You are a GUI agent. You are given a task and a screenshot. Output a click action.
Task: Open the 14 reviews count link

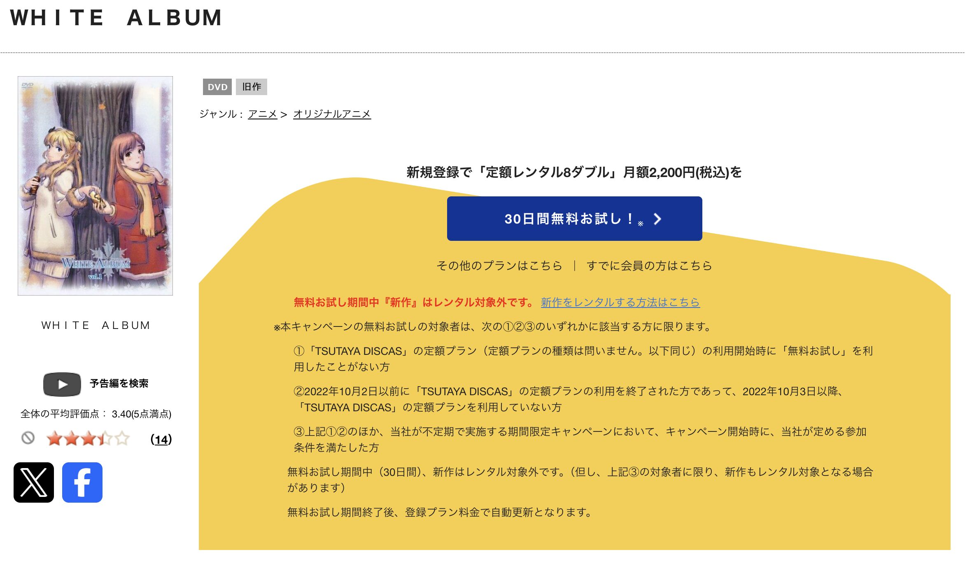[x=161, y=439]
